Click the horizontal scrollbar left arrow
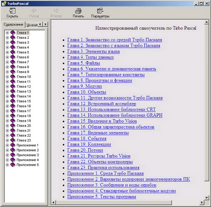Viewport: 211px width, 207px height. 54,202
